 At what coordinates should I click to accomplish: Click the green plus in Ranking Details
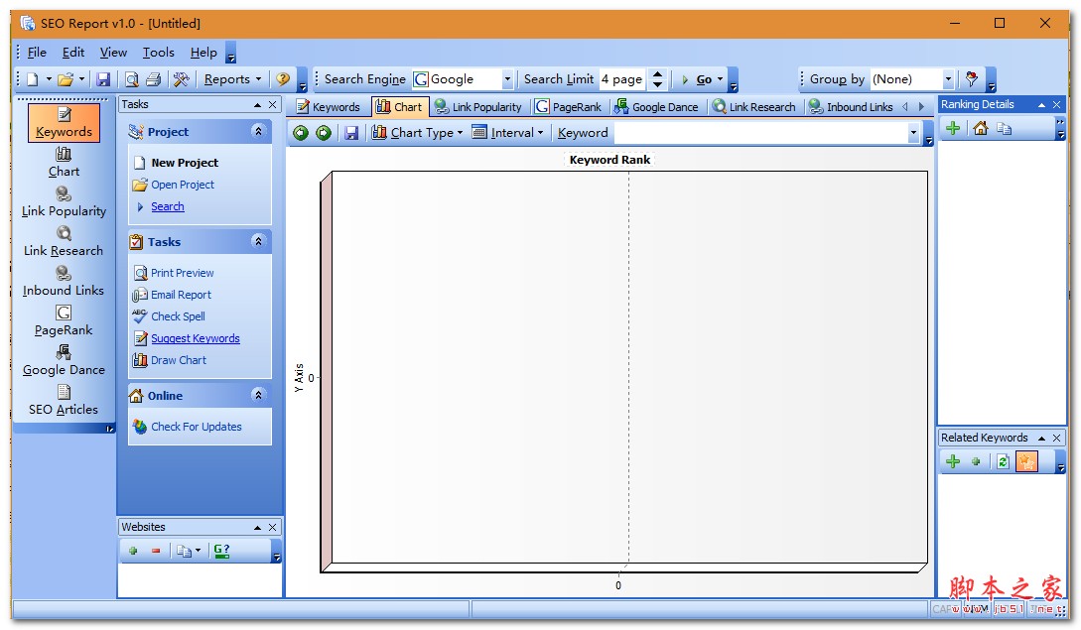[x=953, y=128]
